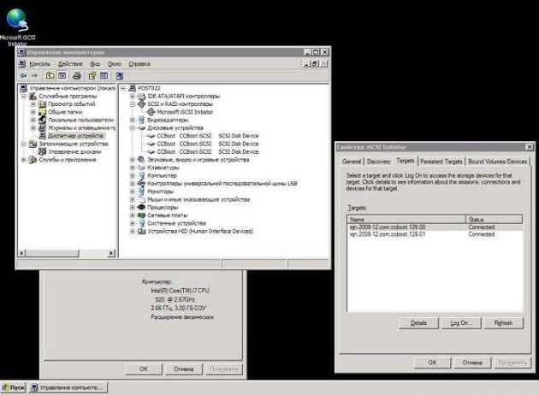Open the Окно menu
The image size is (539, 395).
point(115,64)
